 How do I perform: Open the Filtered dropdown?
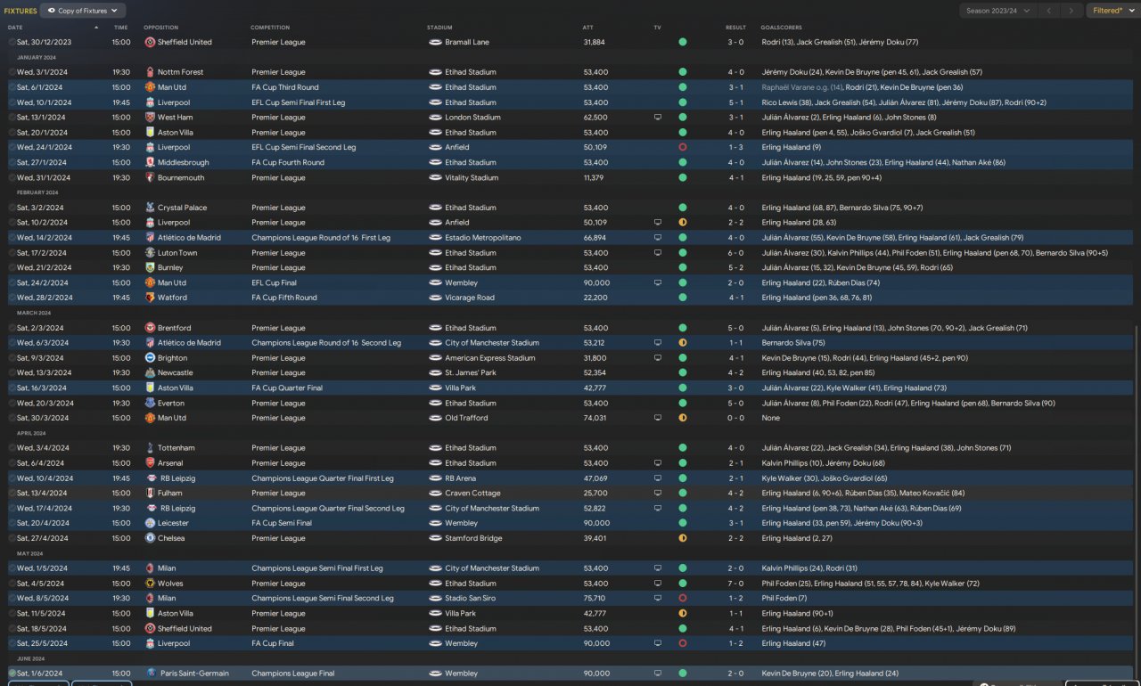point(1112,11)
